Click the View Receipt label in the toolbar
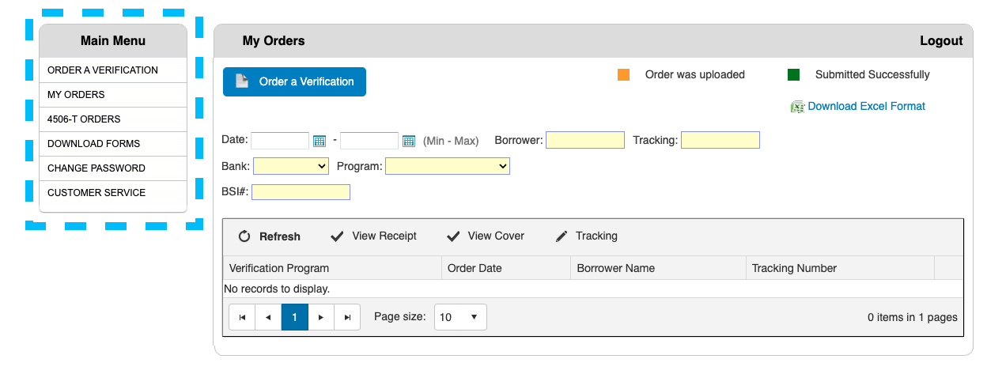 (x=384, y=236)
